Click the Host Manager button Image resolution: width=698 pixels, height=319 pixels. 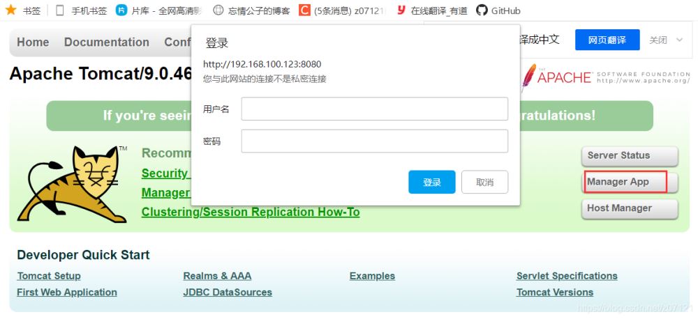point(630,208)
